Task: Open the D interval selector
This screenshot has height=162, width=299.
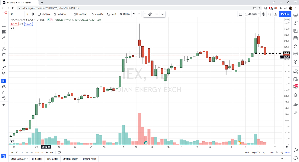Action: coord(27,14)
